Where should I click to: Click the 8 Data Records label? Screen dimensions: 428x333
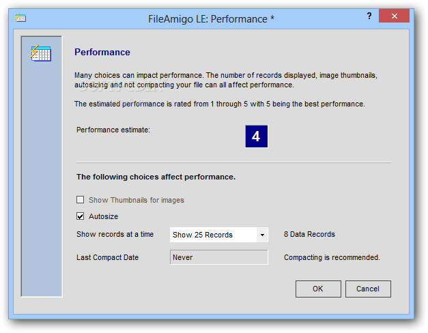309,234
